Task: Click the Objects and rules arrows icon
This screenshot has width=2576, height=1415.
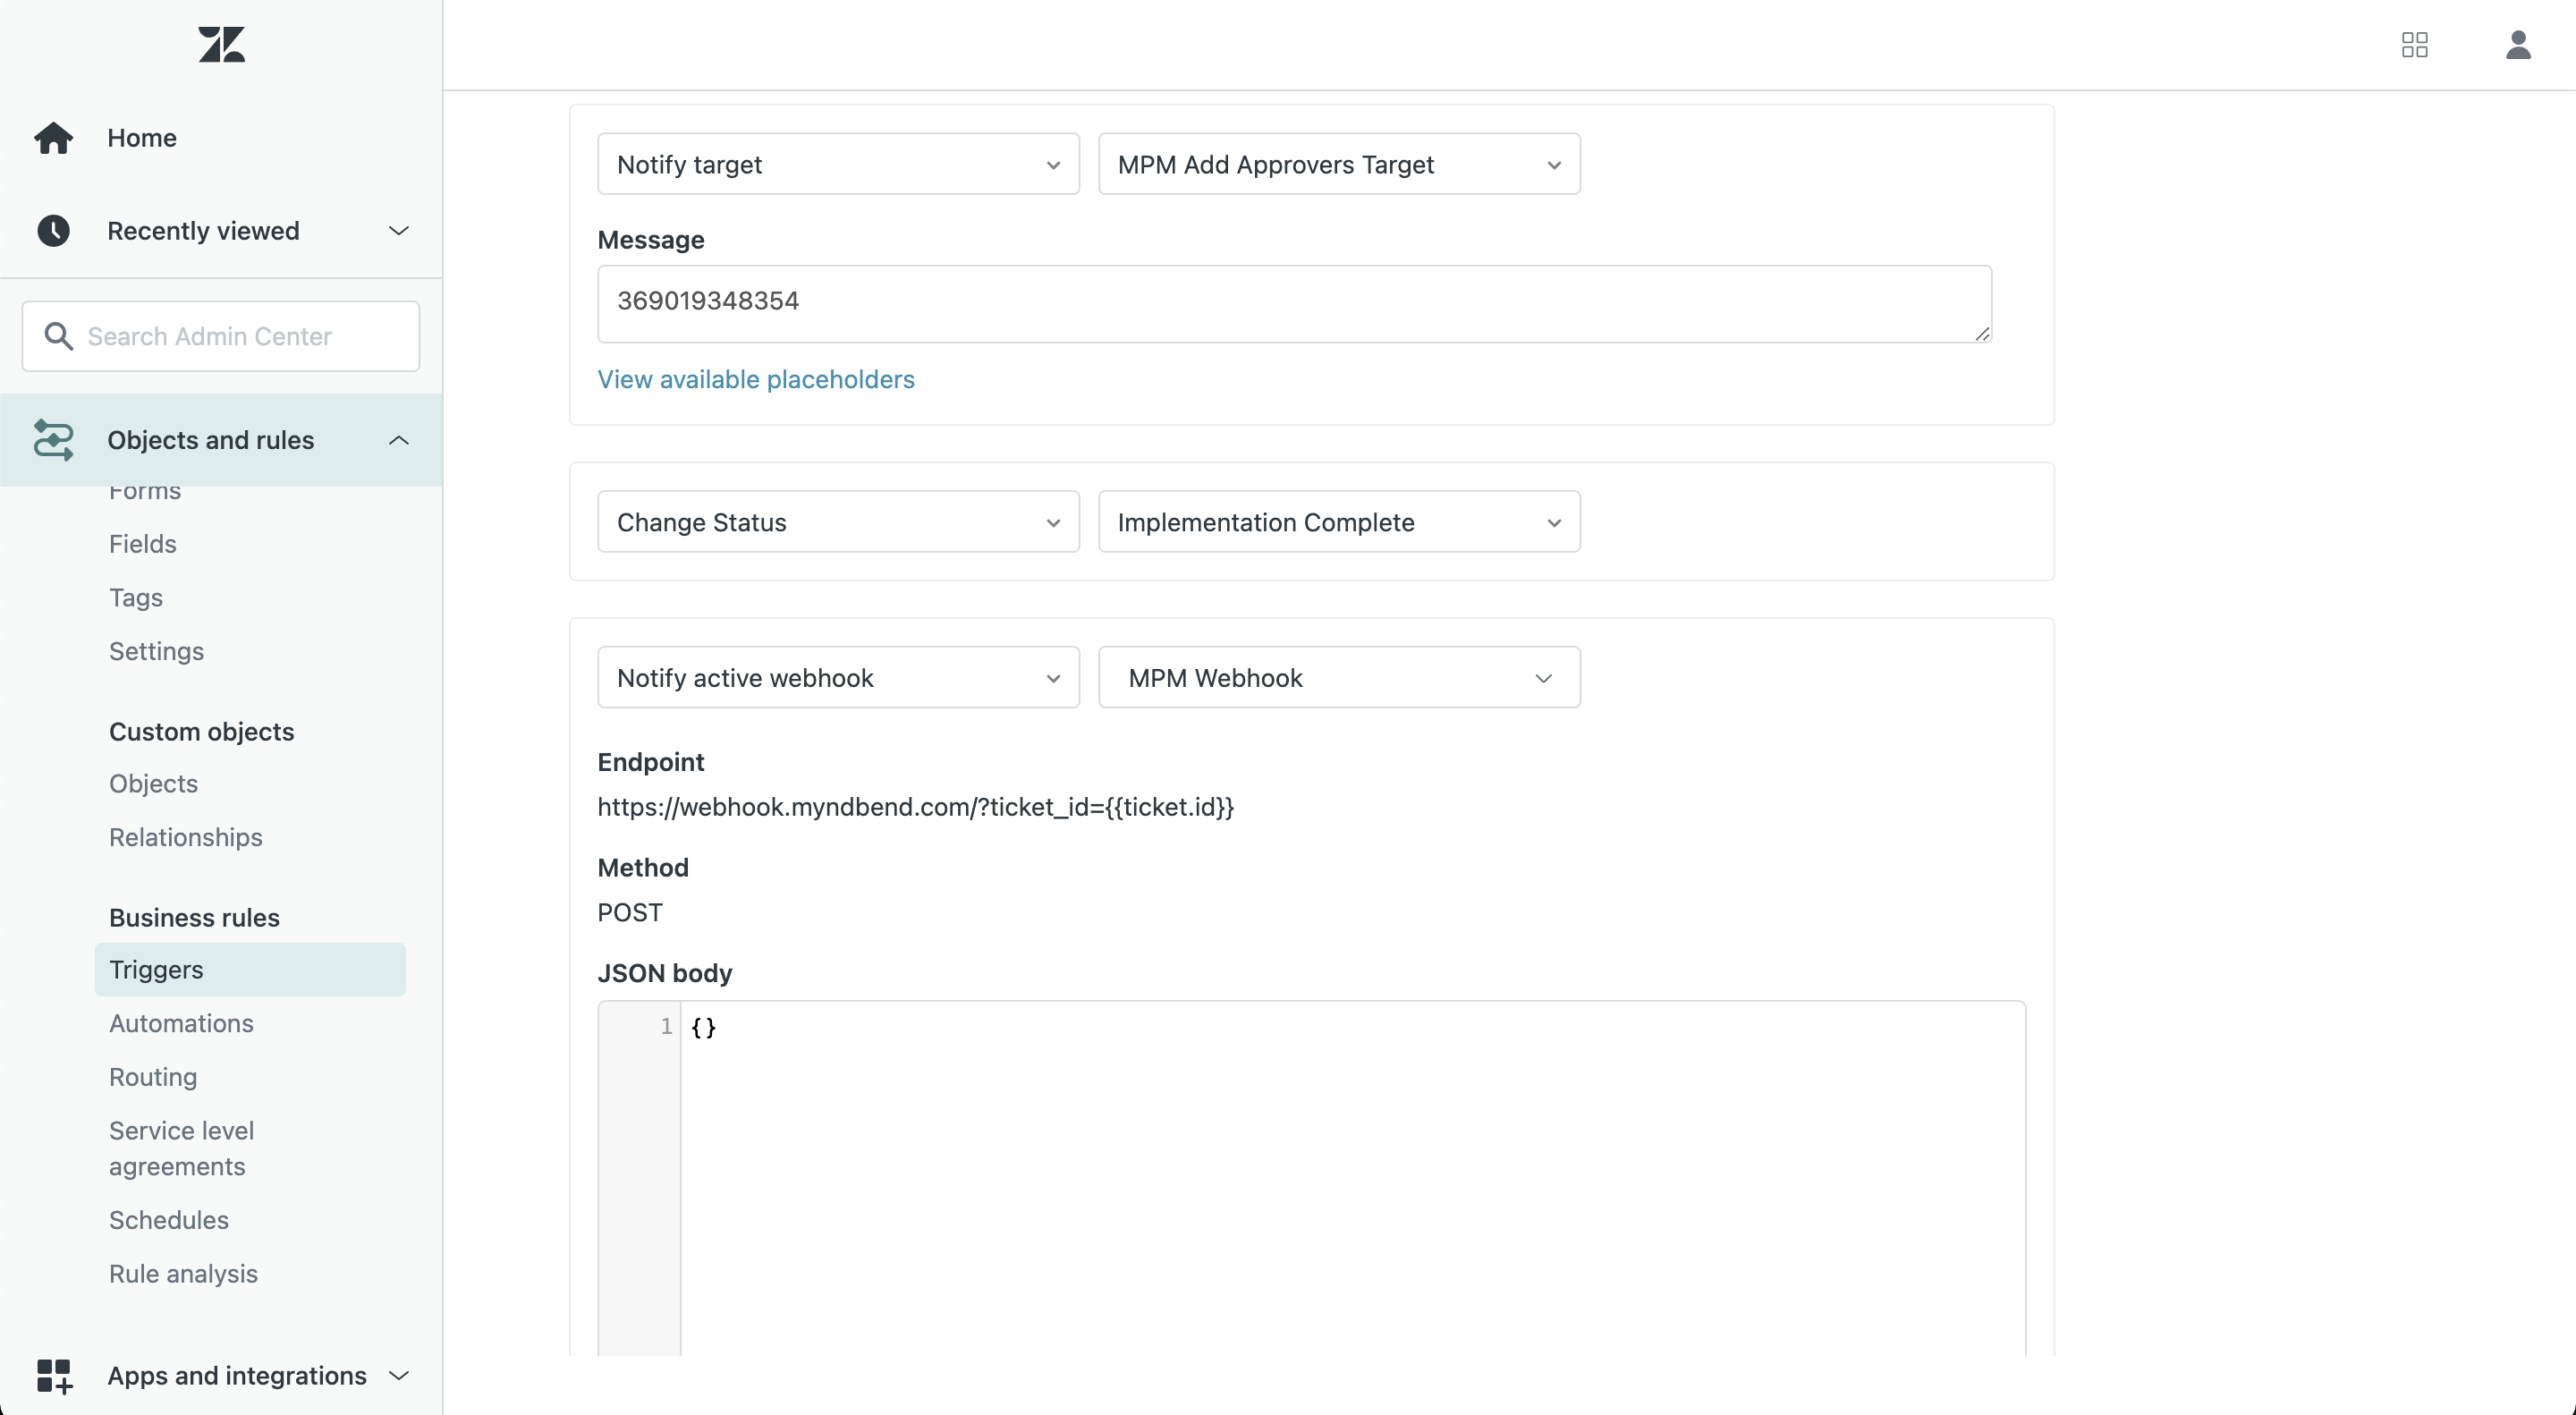Action: tap(53, 440)
